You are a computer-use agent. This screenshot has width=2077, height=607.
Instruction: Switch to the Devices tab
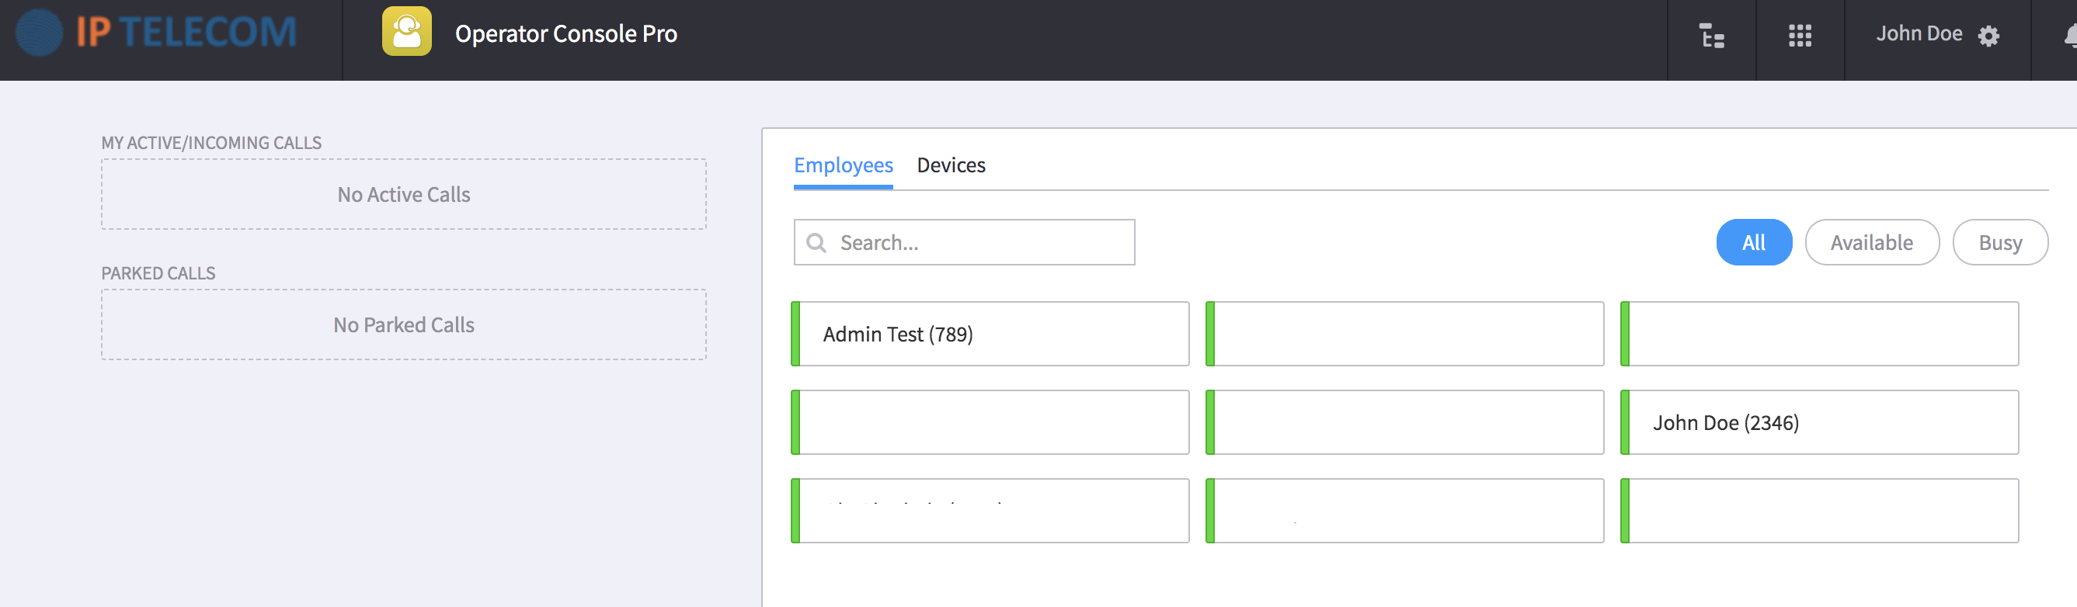click(x=951, y=165)
